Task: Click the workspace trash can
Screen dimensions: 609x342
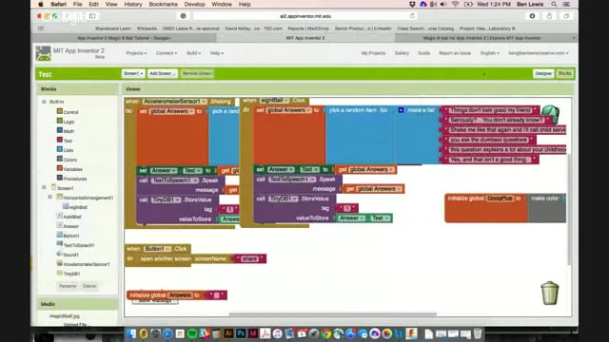Action: pyautogui.click(x=550, y=293)
